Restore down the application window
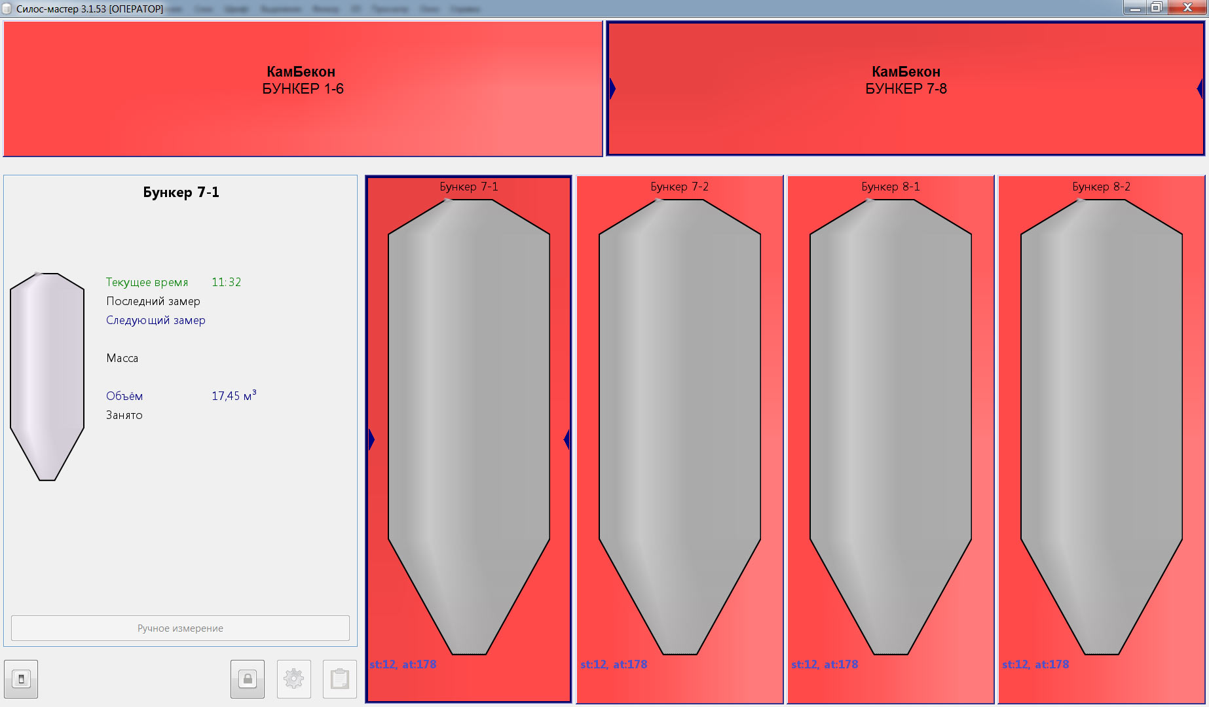 point(1157,8)
